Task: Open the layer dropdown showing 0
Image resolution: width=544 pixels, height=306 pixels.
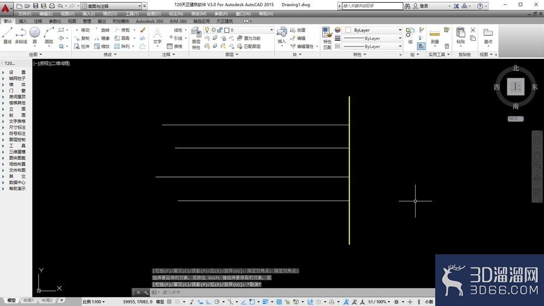Action: 238,30
